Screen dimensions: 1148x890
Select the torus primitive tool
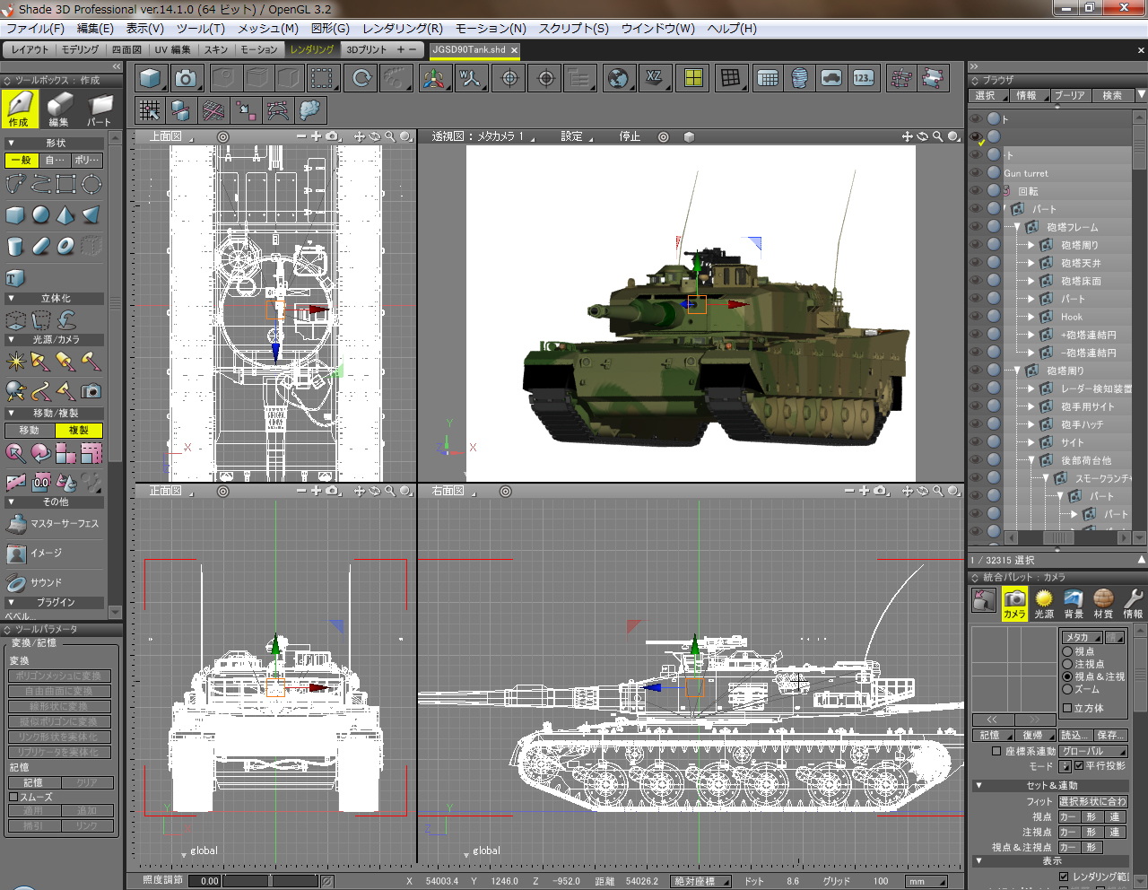pos(65,246)
